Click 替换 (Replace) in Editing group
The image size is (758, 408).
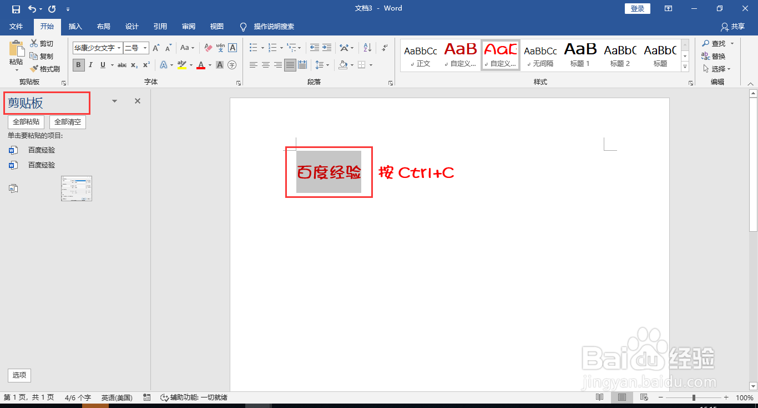714,56
